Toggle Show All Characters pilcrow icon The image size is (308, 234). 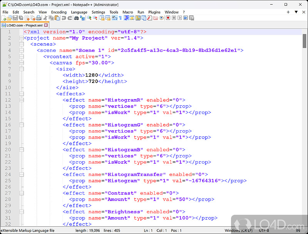(x=120, y=18)
